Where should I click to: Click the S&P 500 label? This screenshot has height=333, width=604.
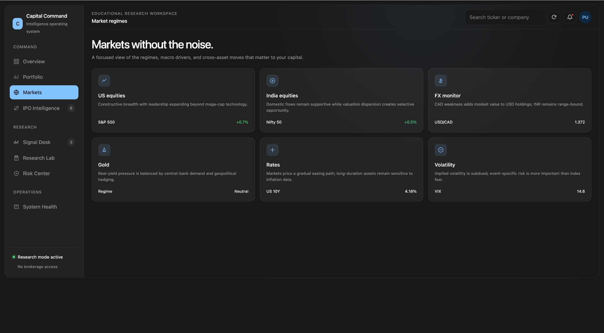click(x=106, y=122)
